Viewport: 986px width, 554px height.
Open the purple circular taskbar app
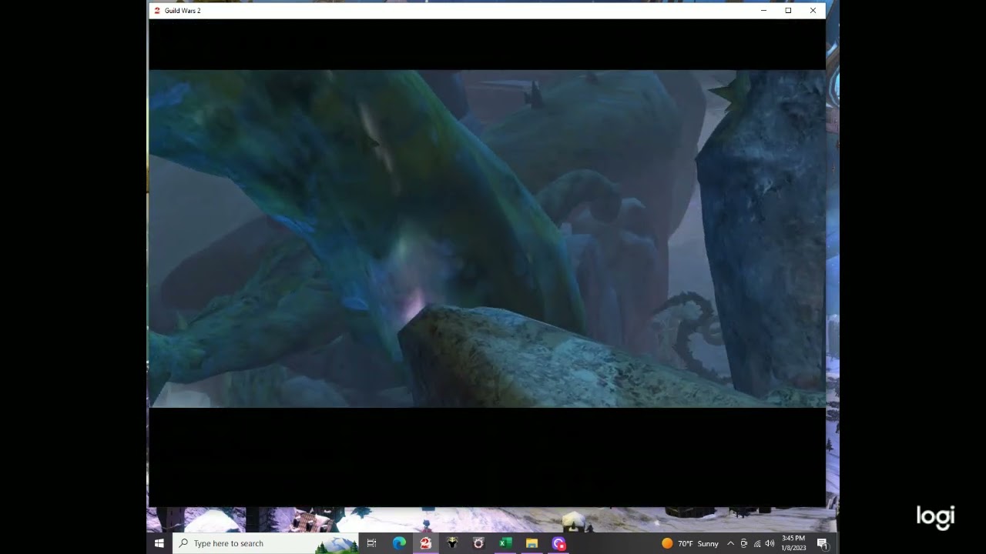click(558, 543)
